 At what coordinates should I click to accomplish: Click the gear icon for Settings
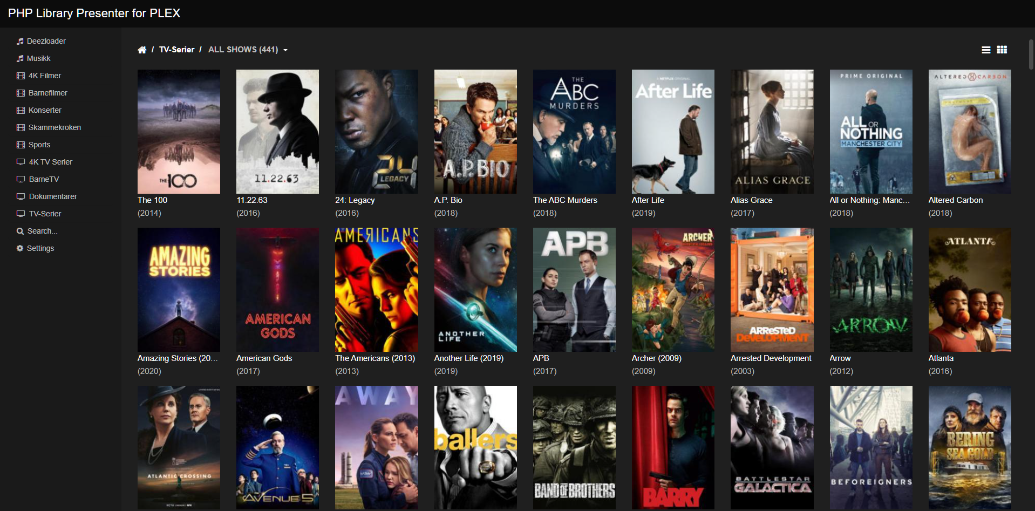pyautogui.click(x=20, y=248)
